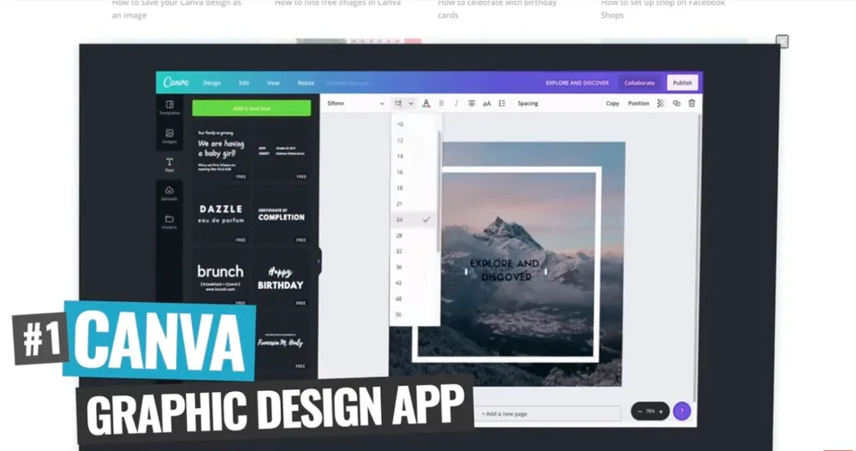Viewport: 856px width, 451px height.
Task: Open the Uploads panel in the sidebar
Action: click(169, 193)
